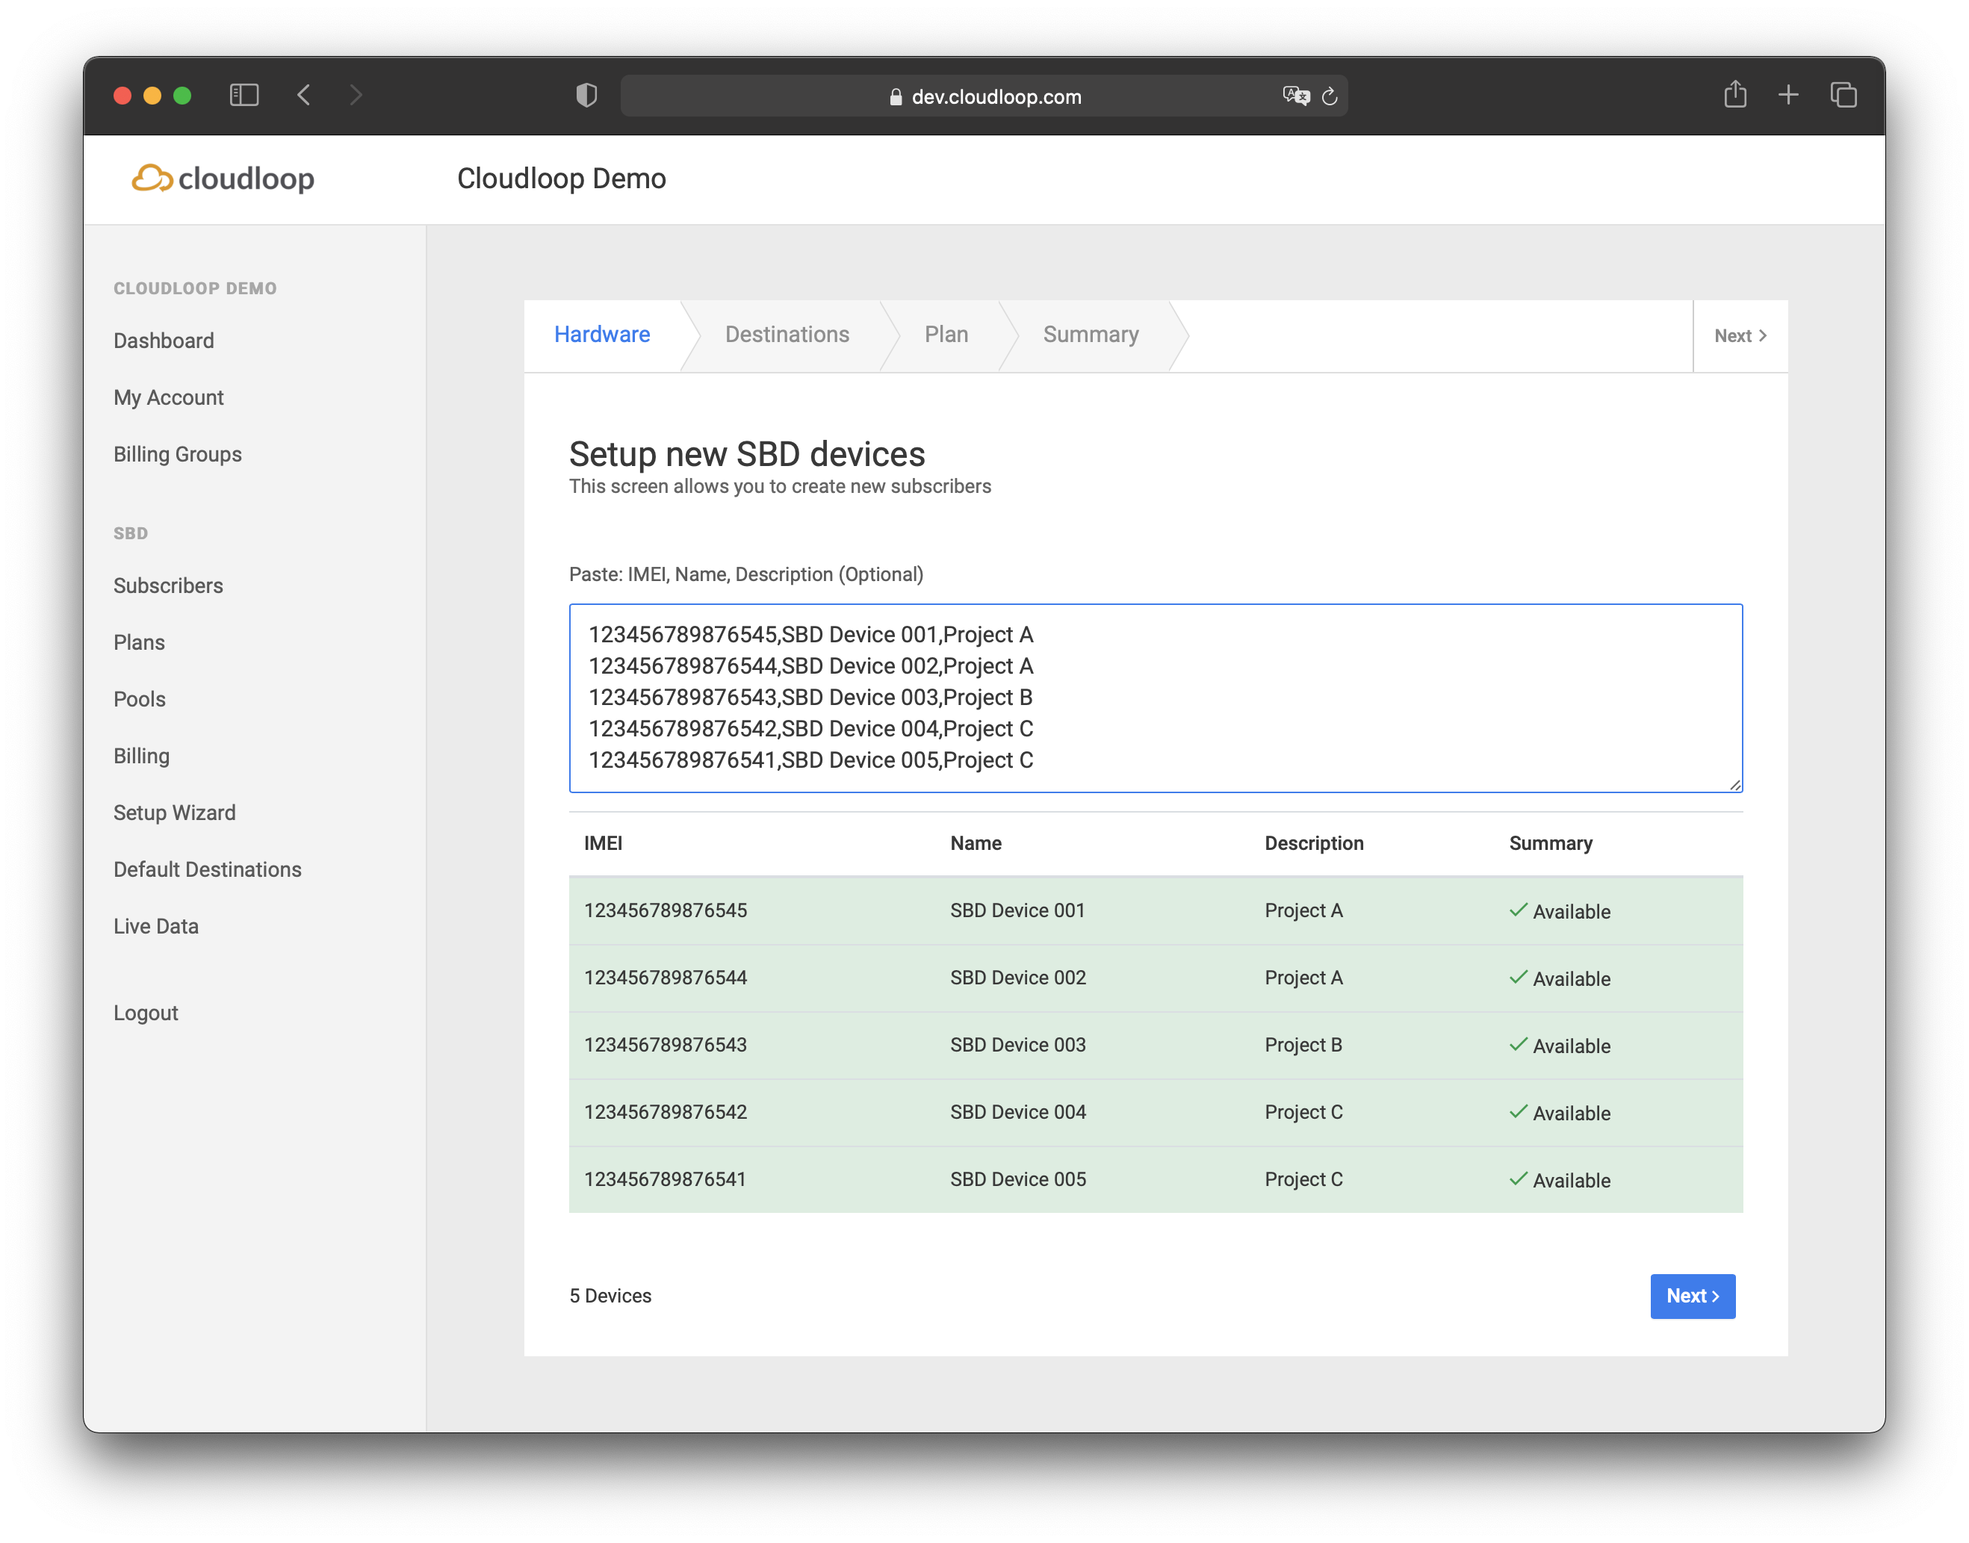The width and height of the screenshot is (1969, 1543).
Task: Select the Summary step tab
Action: (1090, 335)
